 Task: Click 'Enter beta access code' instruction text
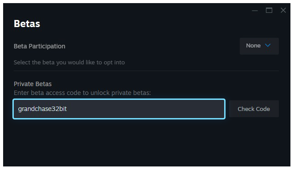click(x=82, y=93)
